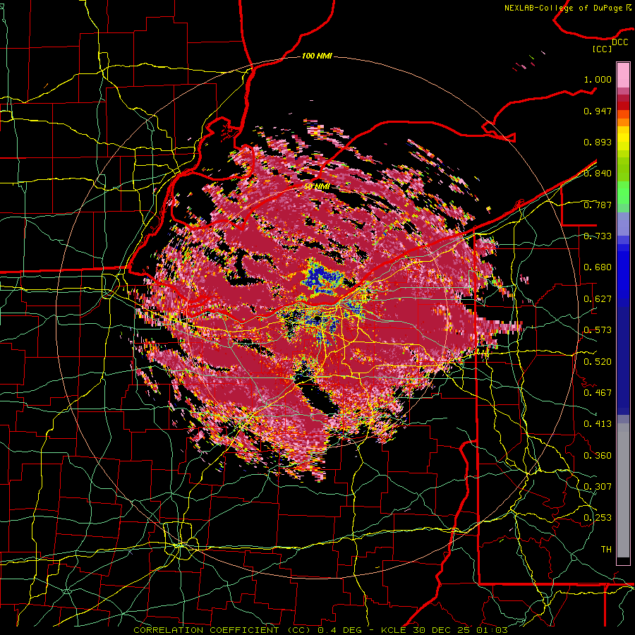Pick the lavender color bar band
635x635 pixels.
[623, 224]
